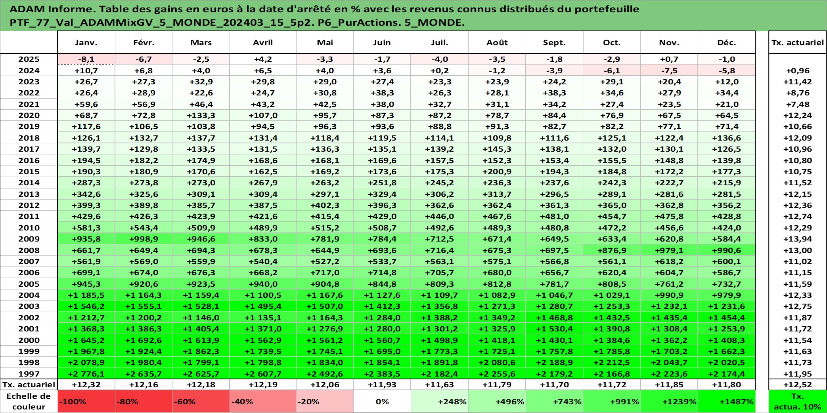Click the overall actuarial rate +12,52

coord(797,384)
